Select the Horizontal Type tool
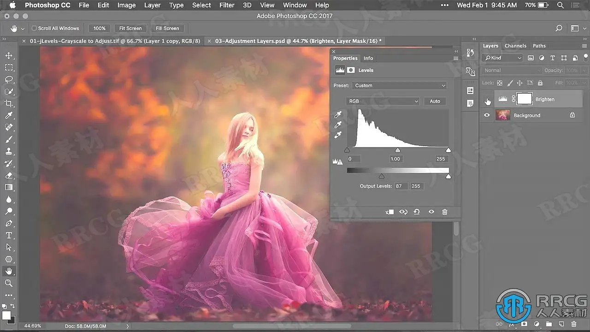Viewport: 590px width, 332px height. [x=9, y=236]
